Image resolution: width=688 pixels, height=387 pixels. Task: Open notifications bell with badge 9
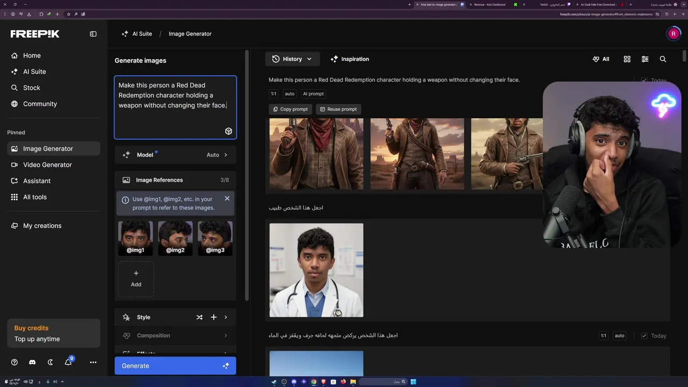click(68, 362)
